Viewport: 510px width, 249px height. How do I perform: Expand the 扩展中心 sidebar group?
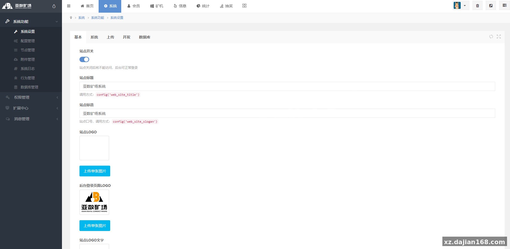click(x=31, y=108)
